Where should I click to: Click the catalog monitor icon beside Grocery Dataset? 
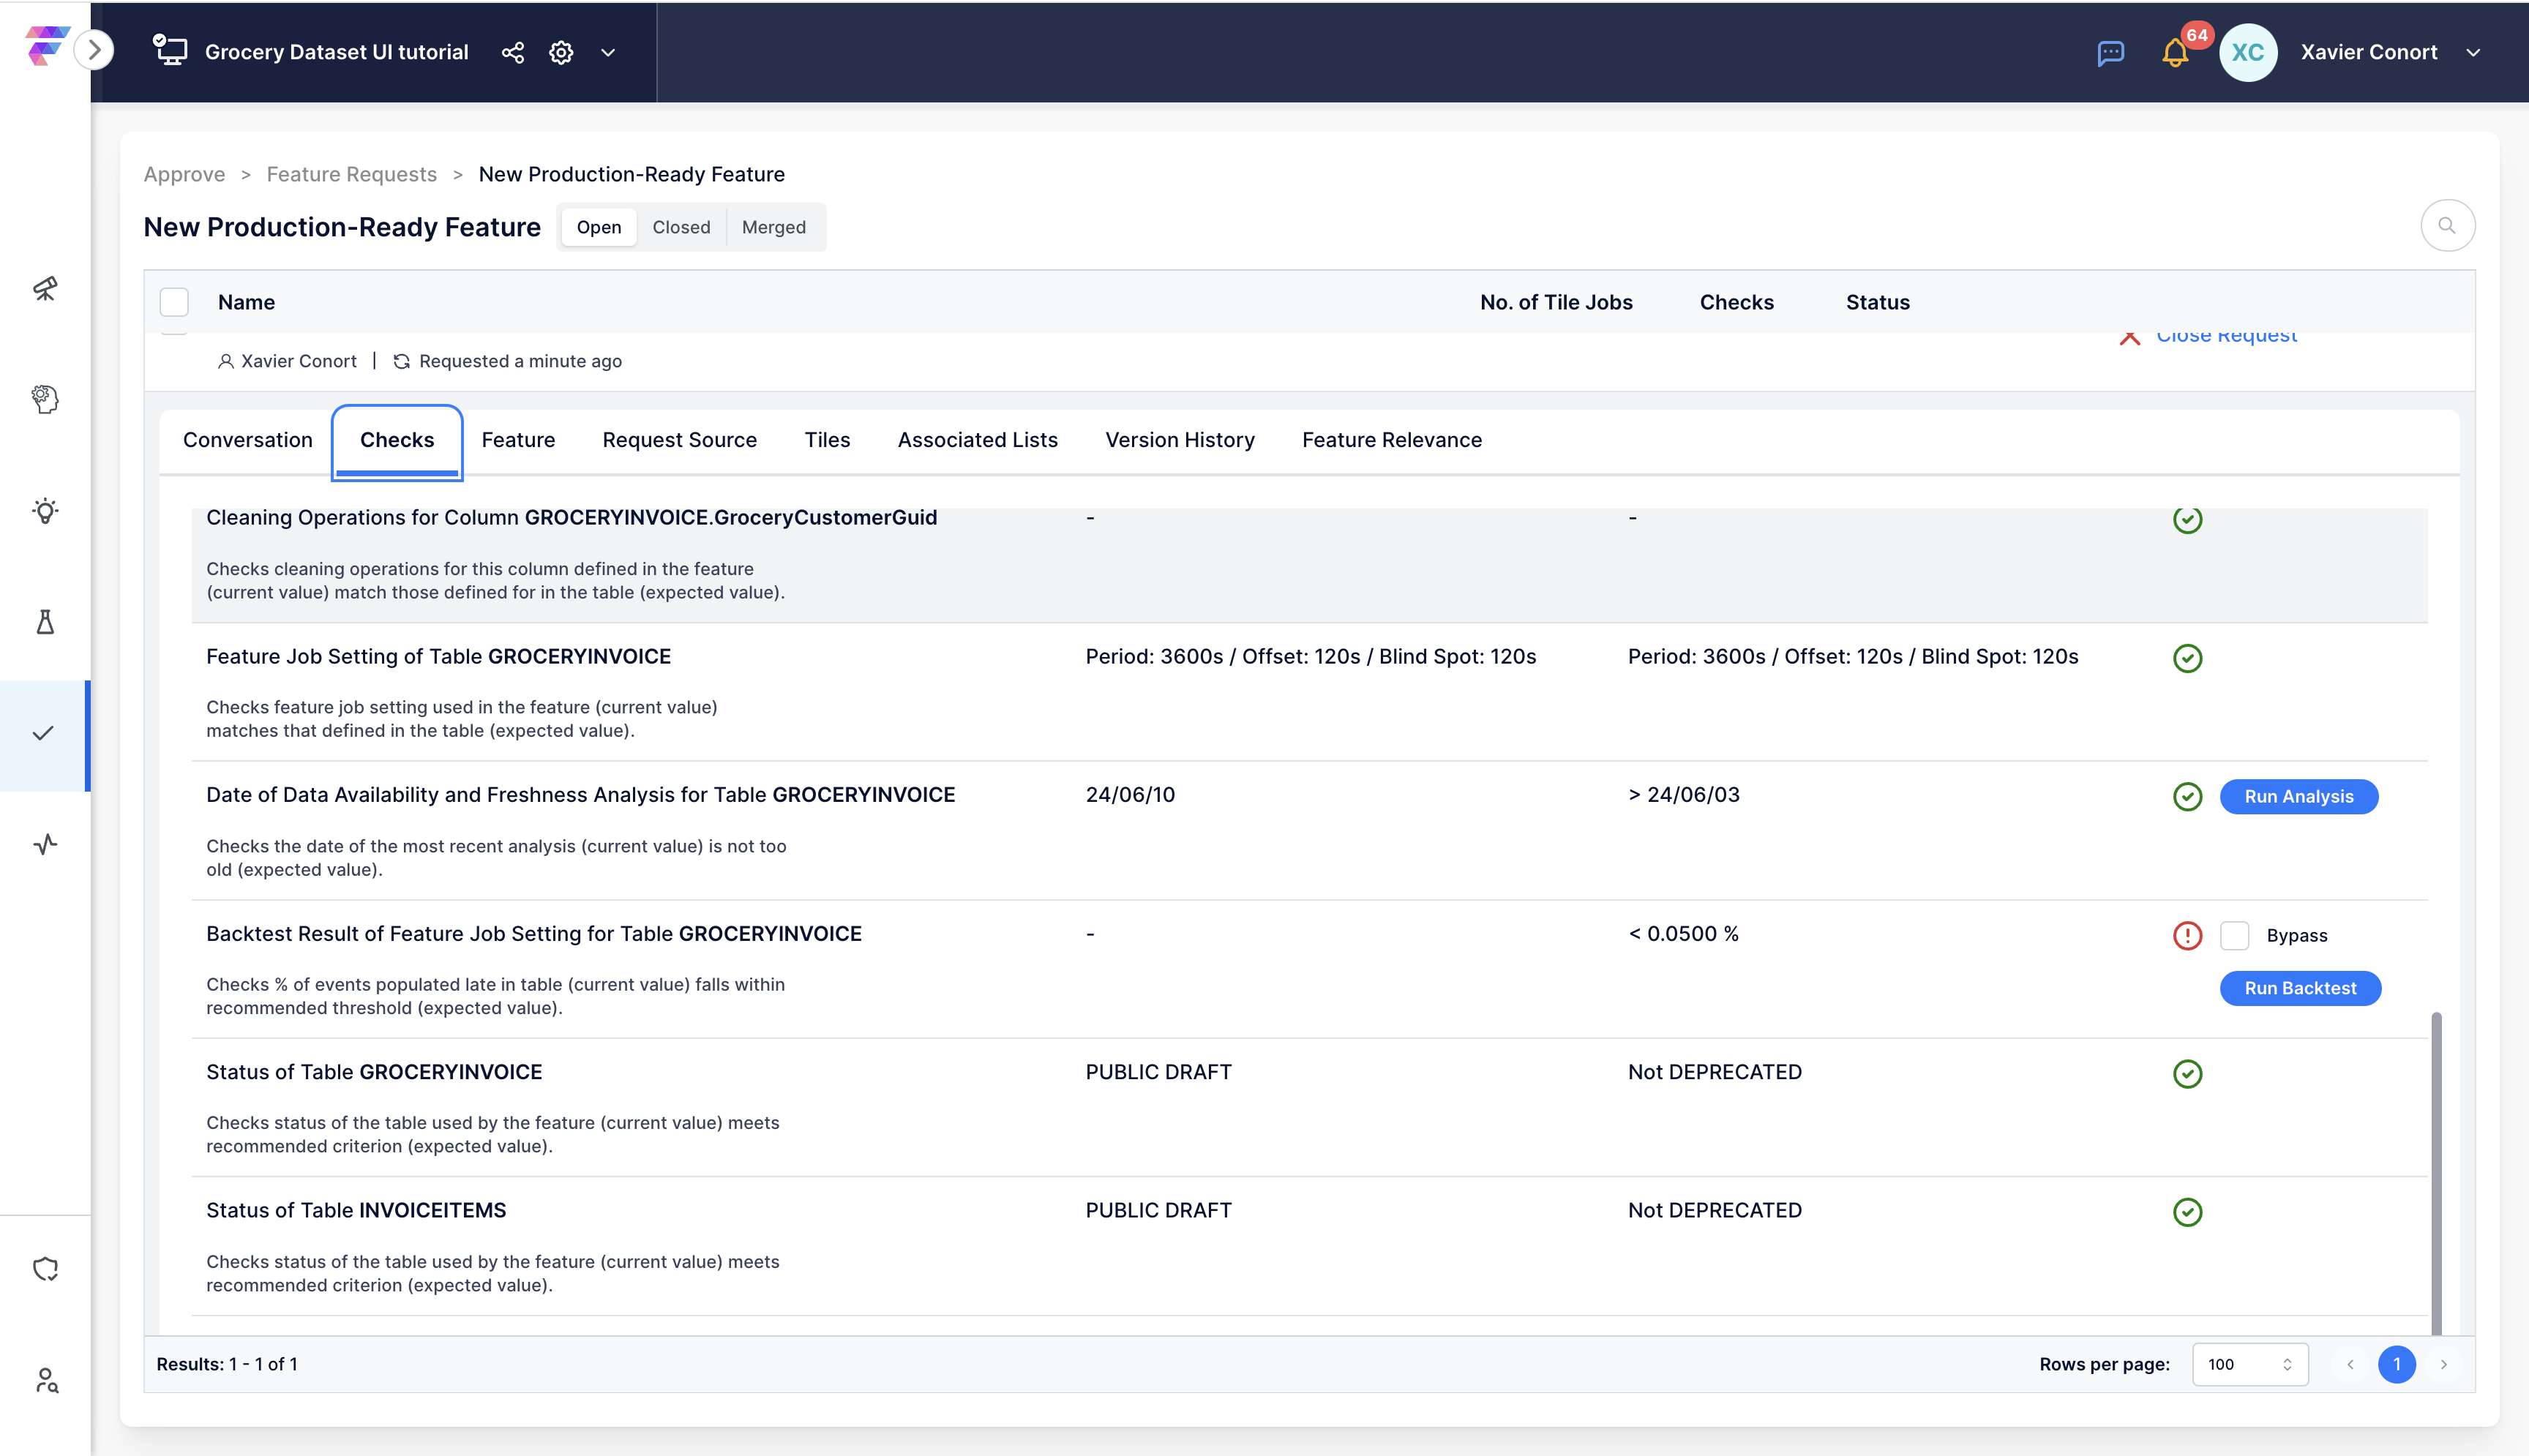tap(170, 51)
